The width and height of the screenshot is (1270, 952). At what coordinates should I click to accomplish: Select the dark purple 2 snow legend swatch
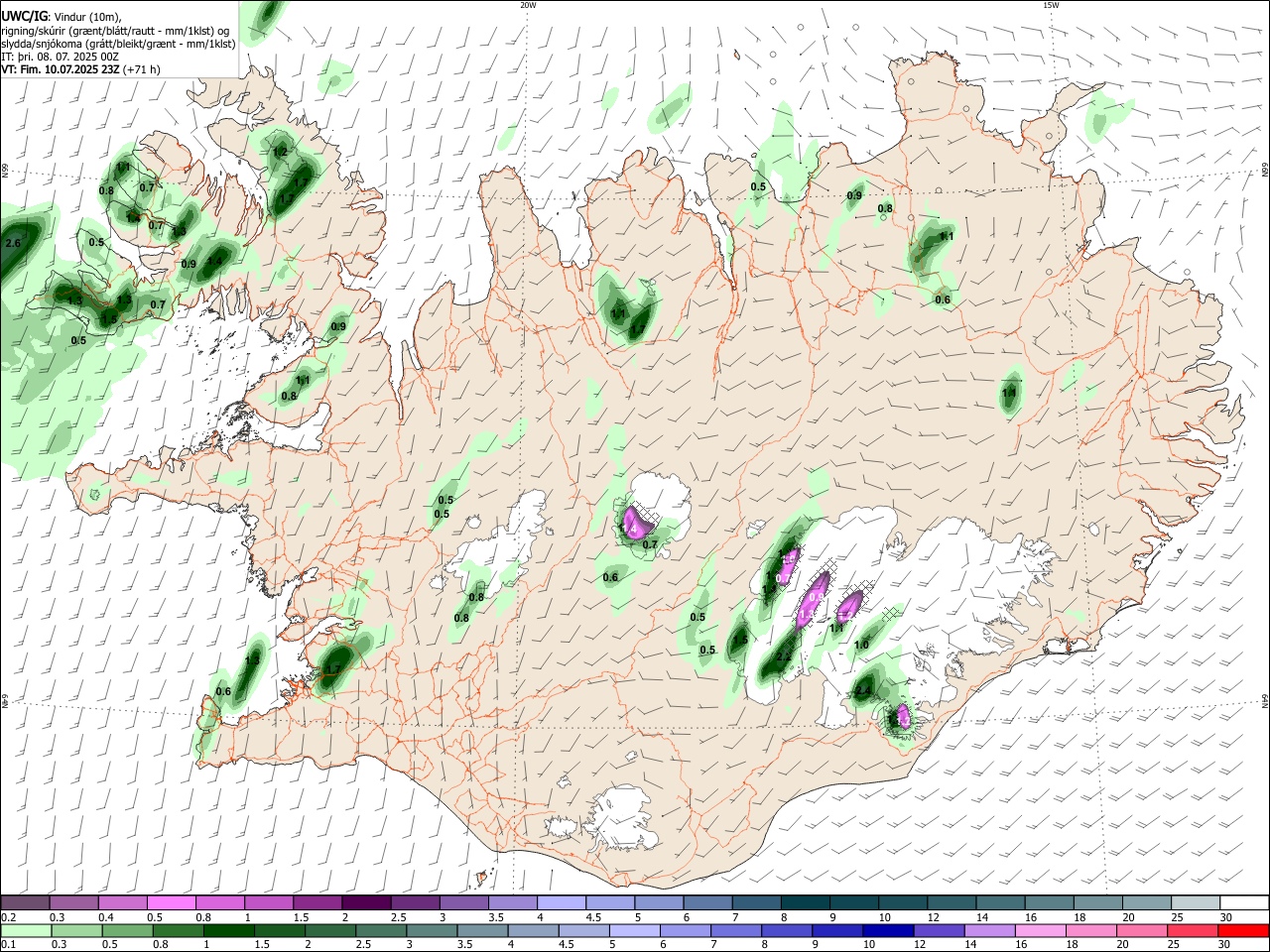pos(366,902)
